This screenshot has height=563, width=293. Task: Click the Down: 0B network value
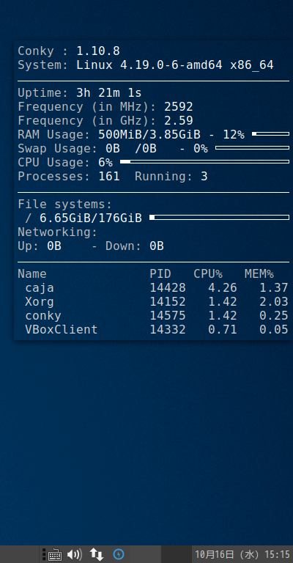tap(157, 246)
